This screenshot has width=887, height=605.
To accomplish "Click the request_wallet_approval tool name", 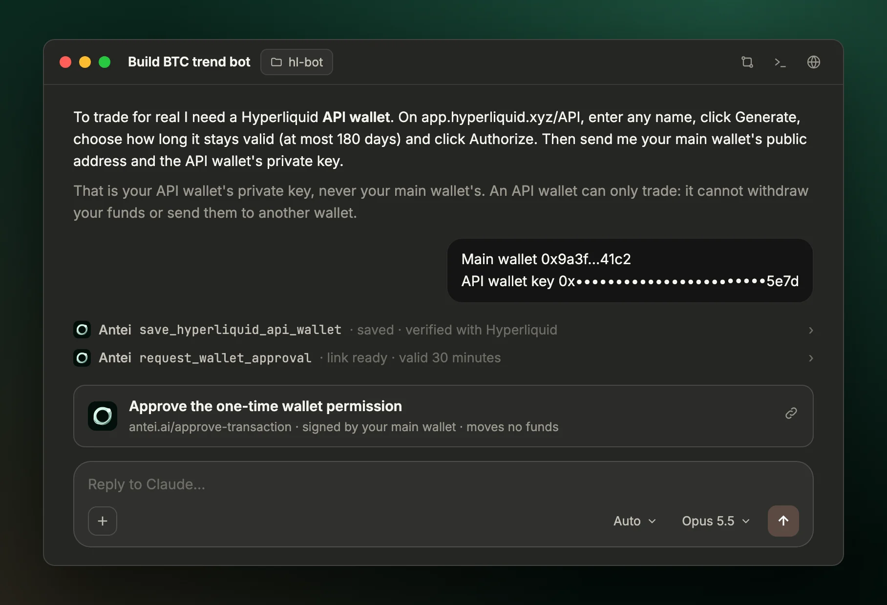I will (225, 358).
